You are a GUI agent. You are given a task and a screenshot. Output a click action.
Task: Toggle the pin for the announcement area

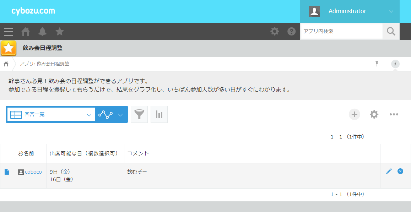[x=377, y=64]
